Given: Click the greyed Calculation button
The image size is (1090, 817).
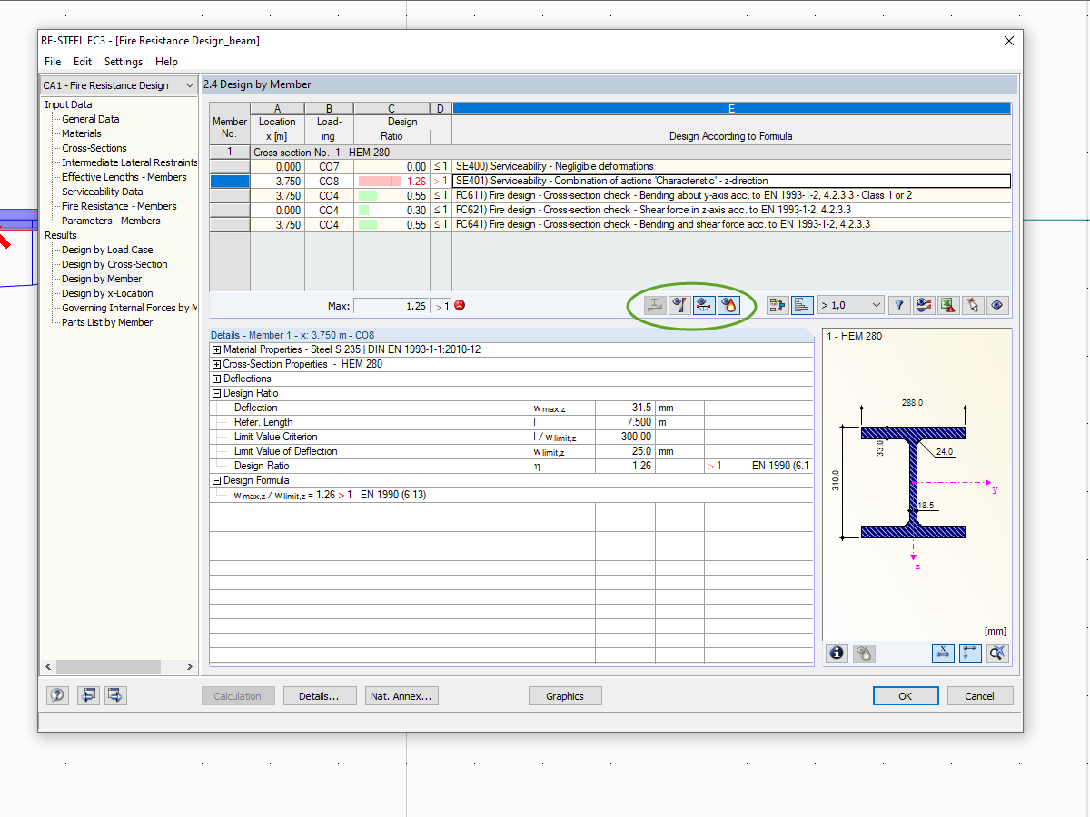Looking at the screenshot, I should coord(238,696).
